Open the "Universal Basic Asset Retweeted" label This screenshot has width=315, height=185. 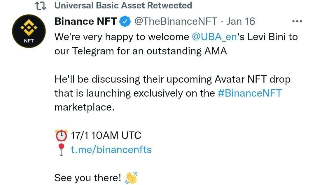(123, 6)
